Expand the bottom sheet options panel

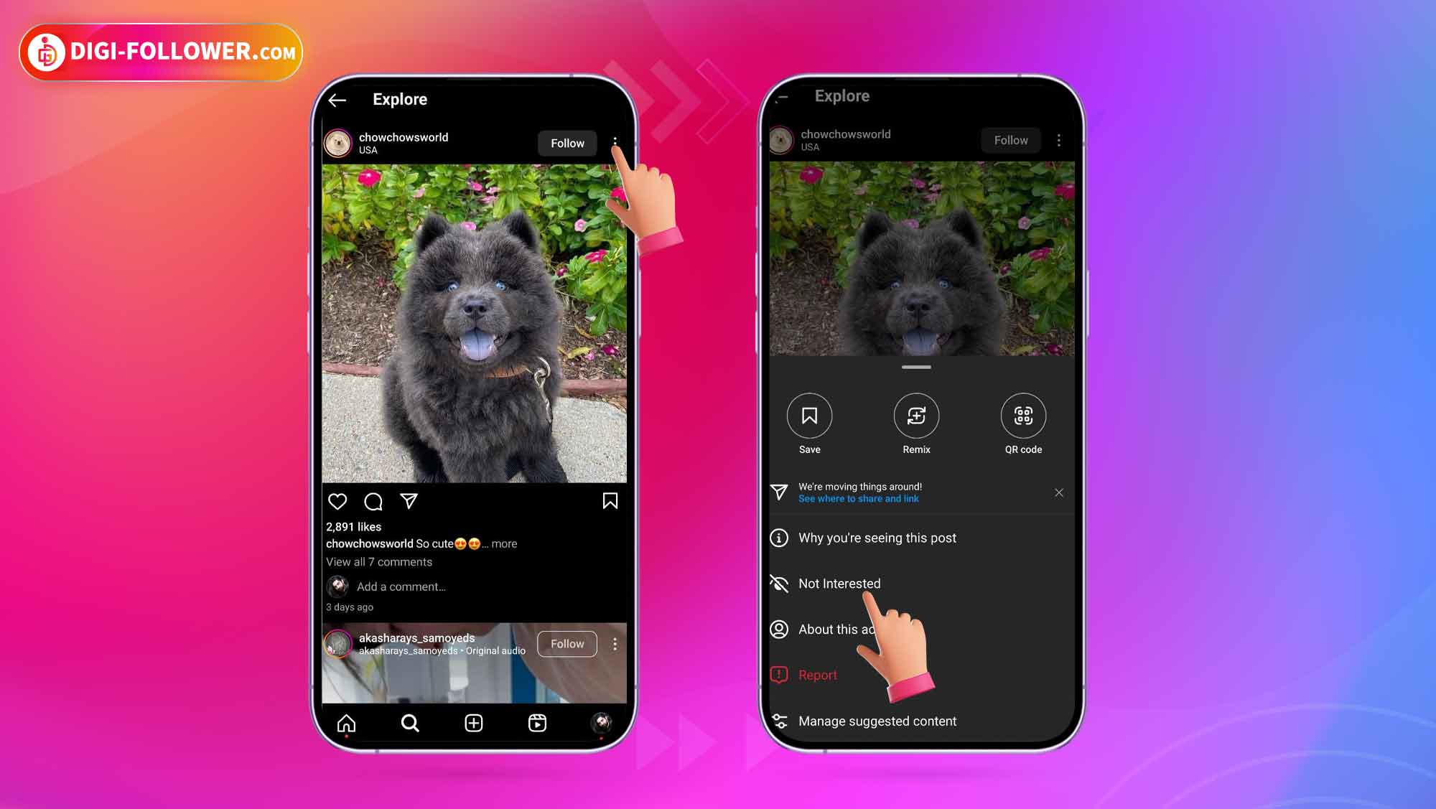click(915, 367)
